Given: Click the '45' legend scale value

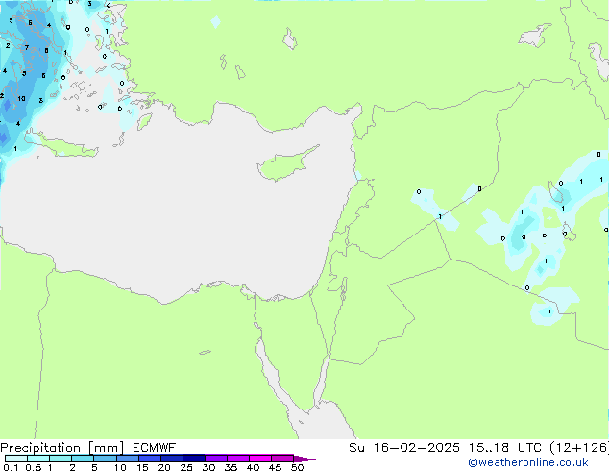Looking at the screenshot, I should point(275,467).
